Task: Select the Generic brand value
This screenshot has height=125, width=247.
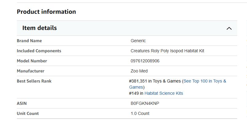Action: 138,41
